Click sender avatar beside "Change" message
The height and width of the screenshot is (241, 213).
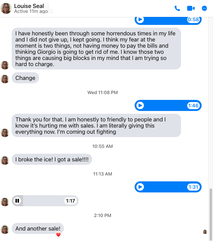(x=5, y=79)
